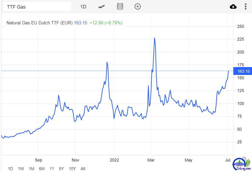Select the 1M time range
This screenshot has width=252, height=172.
pyautogui.click(x=31, y=169)
